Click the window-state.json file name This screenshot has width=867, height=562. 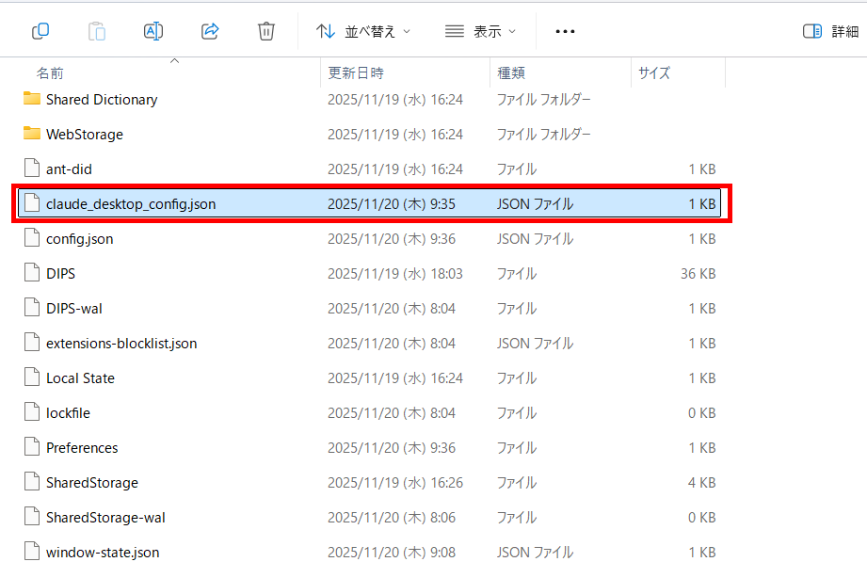click(x=103, y=553)
